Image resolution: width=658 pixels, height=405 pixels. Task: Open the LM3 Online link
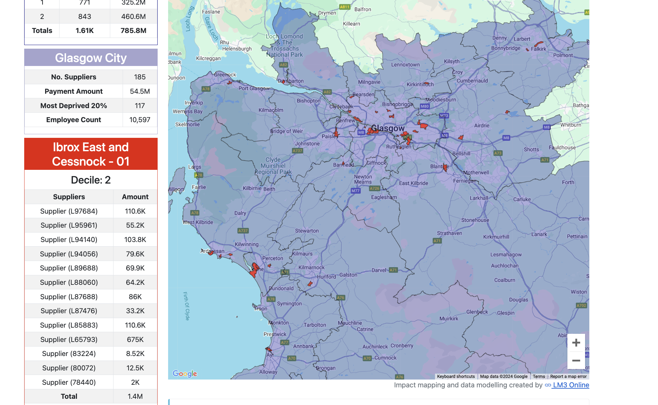tap(571, 385)
